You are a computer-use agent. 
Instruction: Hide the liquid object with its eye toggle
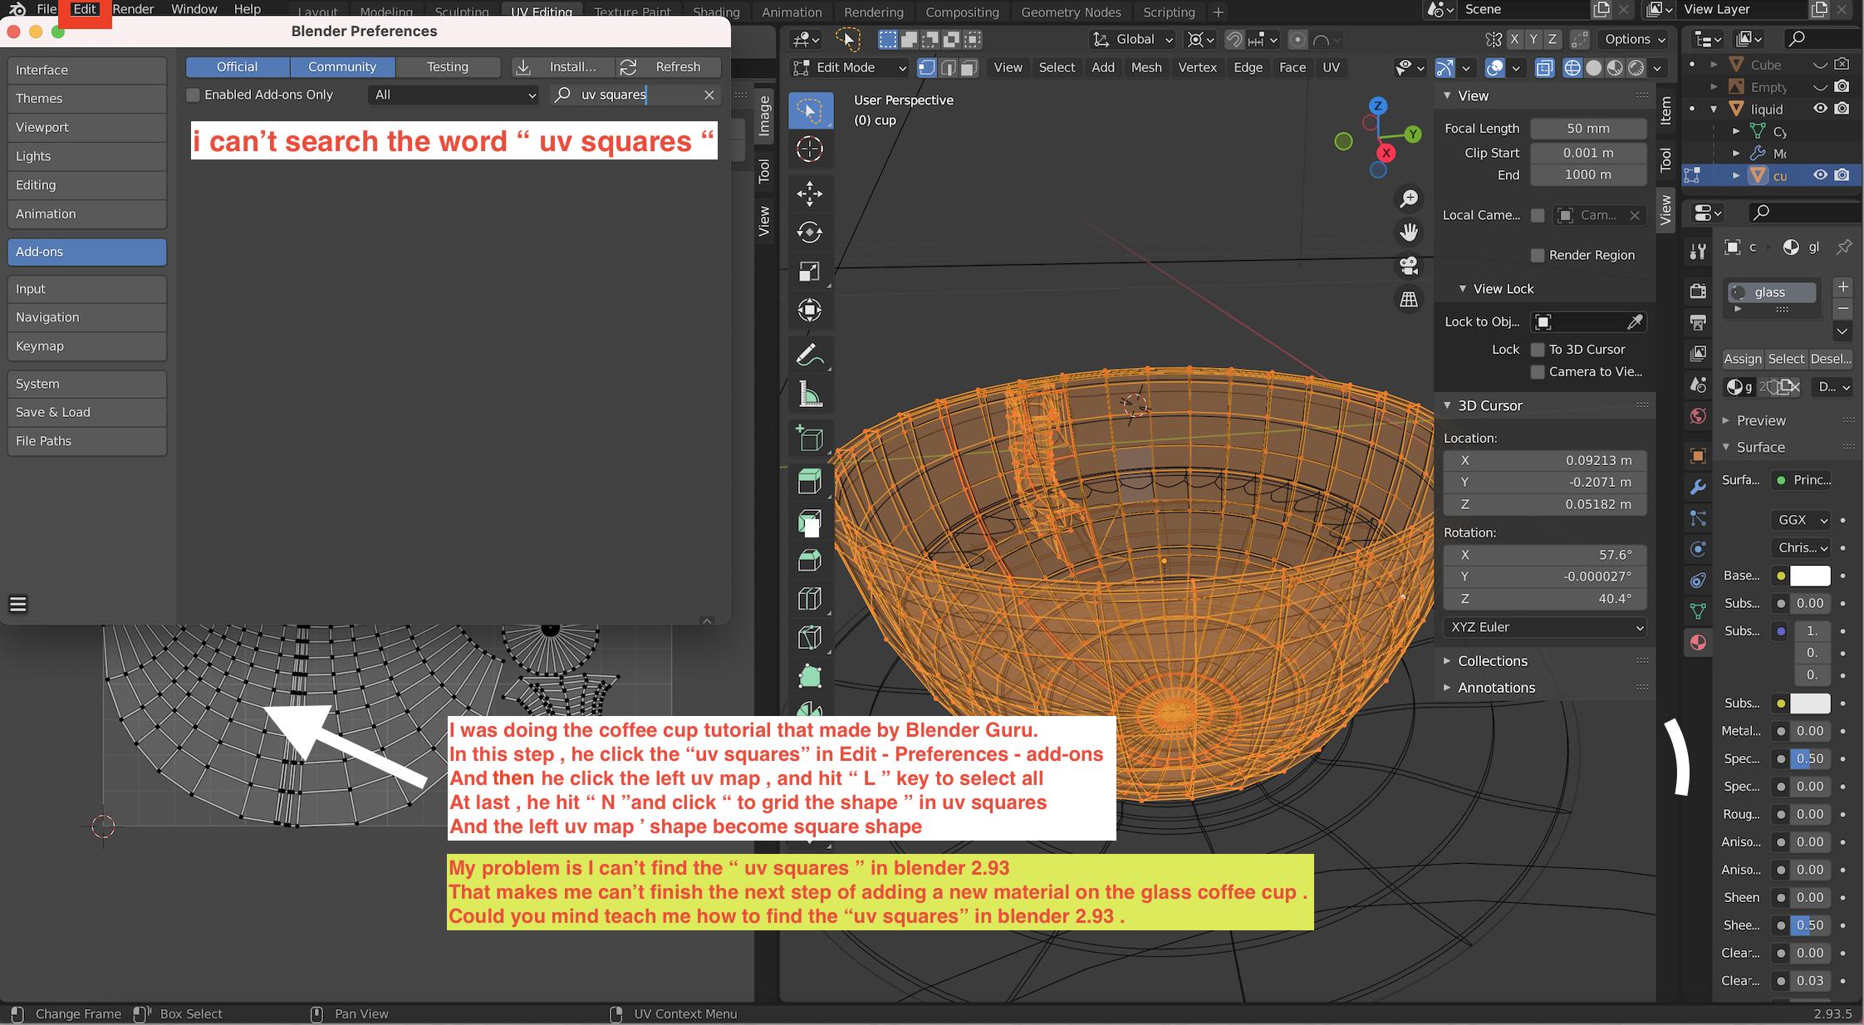click(x=1820, y=109)
